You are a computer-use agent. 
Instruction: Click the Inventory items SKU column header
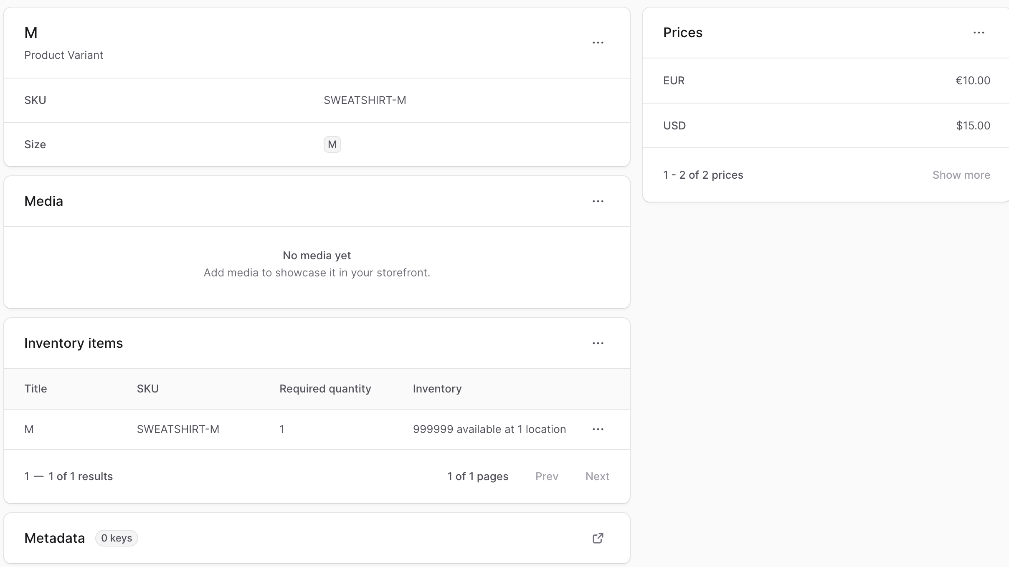tap(147, 389)
